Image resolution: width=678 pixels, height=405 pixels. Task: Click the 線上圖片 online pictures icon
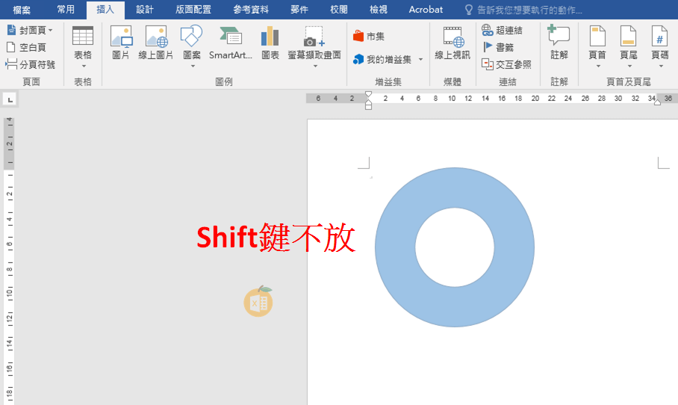coord(156,37)
